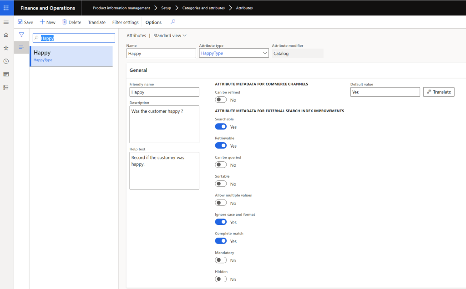The height and width of the screenshot is (289, 466).
Task: Click Filter settings in the toolbar
Action: tap(125, 22)
